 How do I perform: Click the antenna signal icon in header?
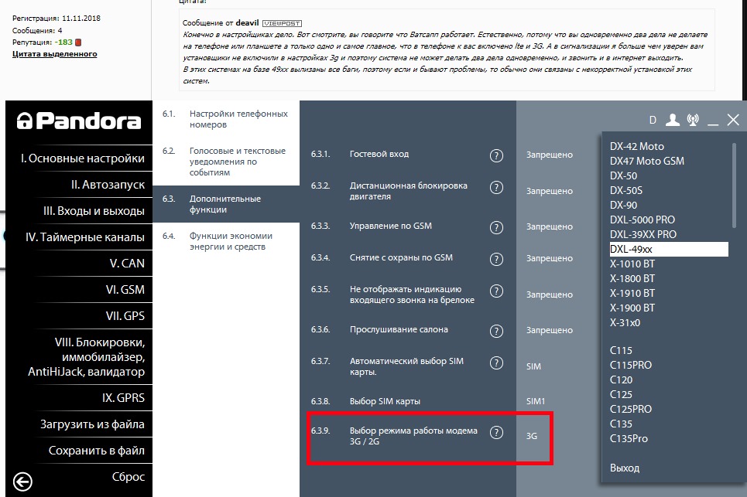coord(692,120)
